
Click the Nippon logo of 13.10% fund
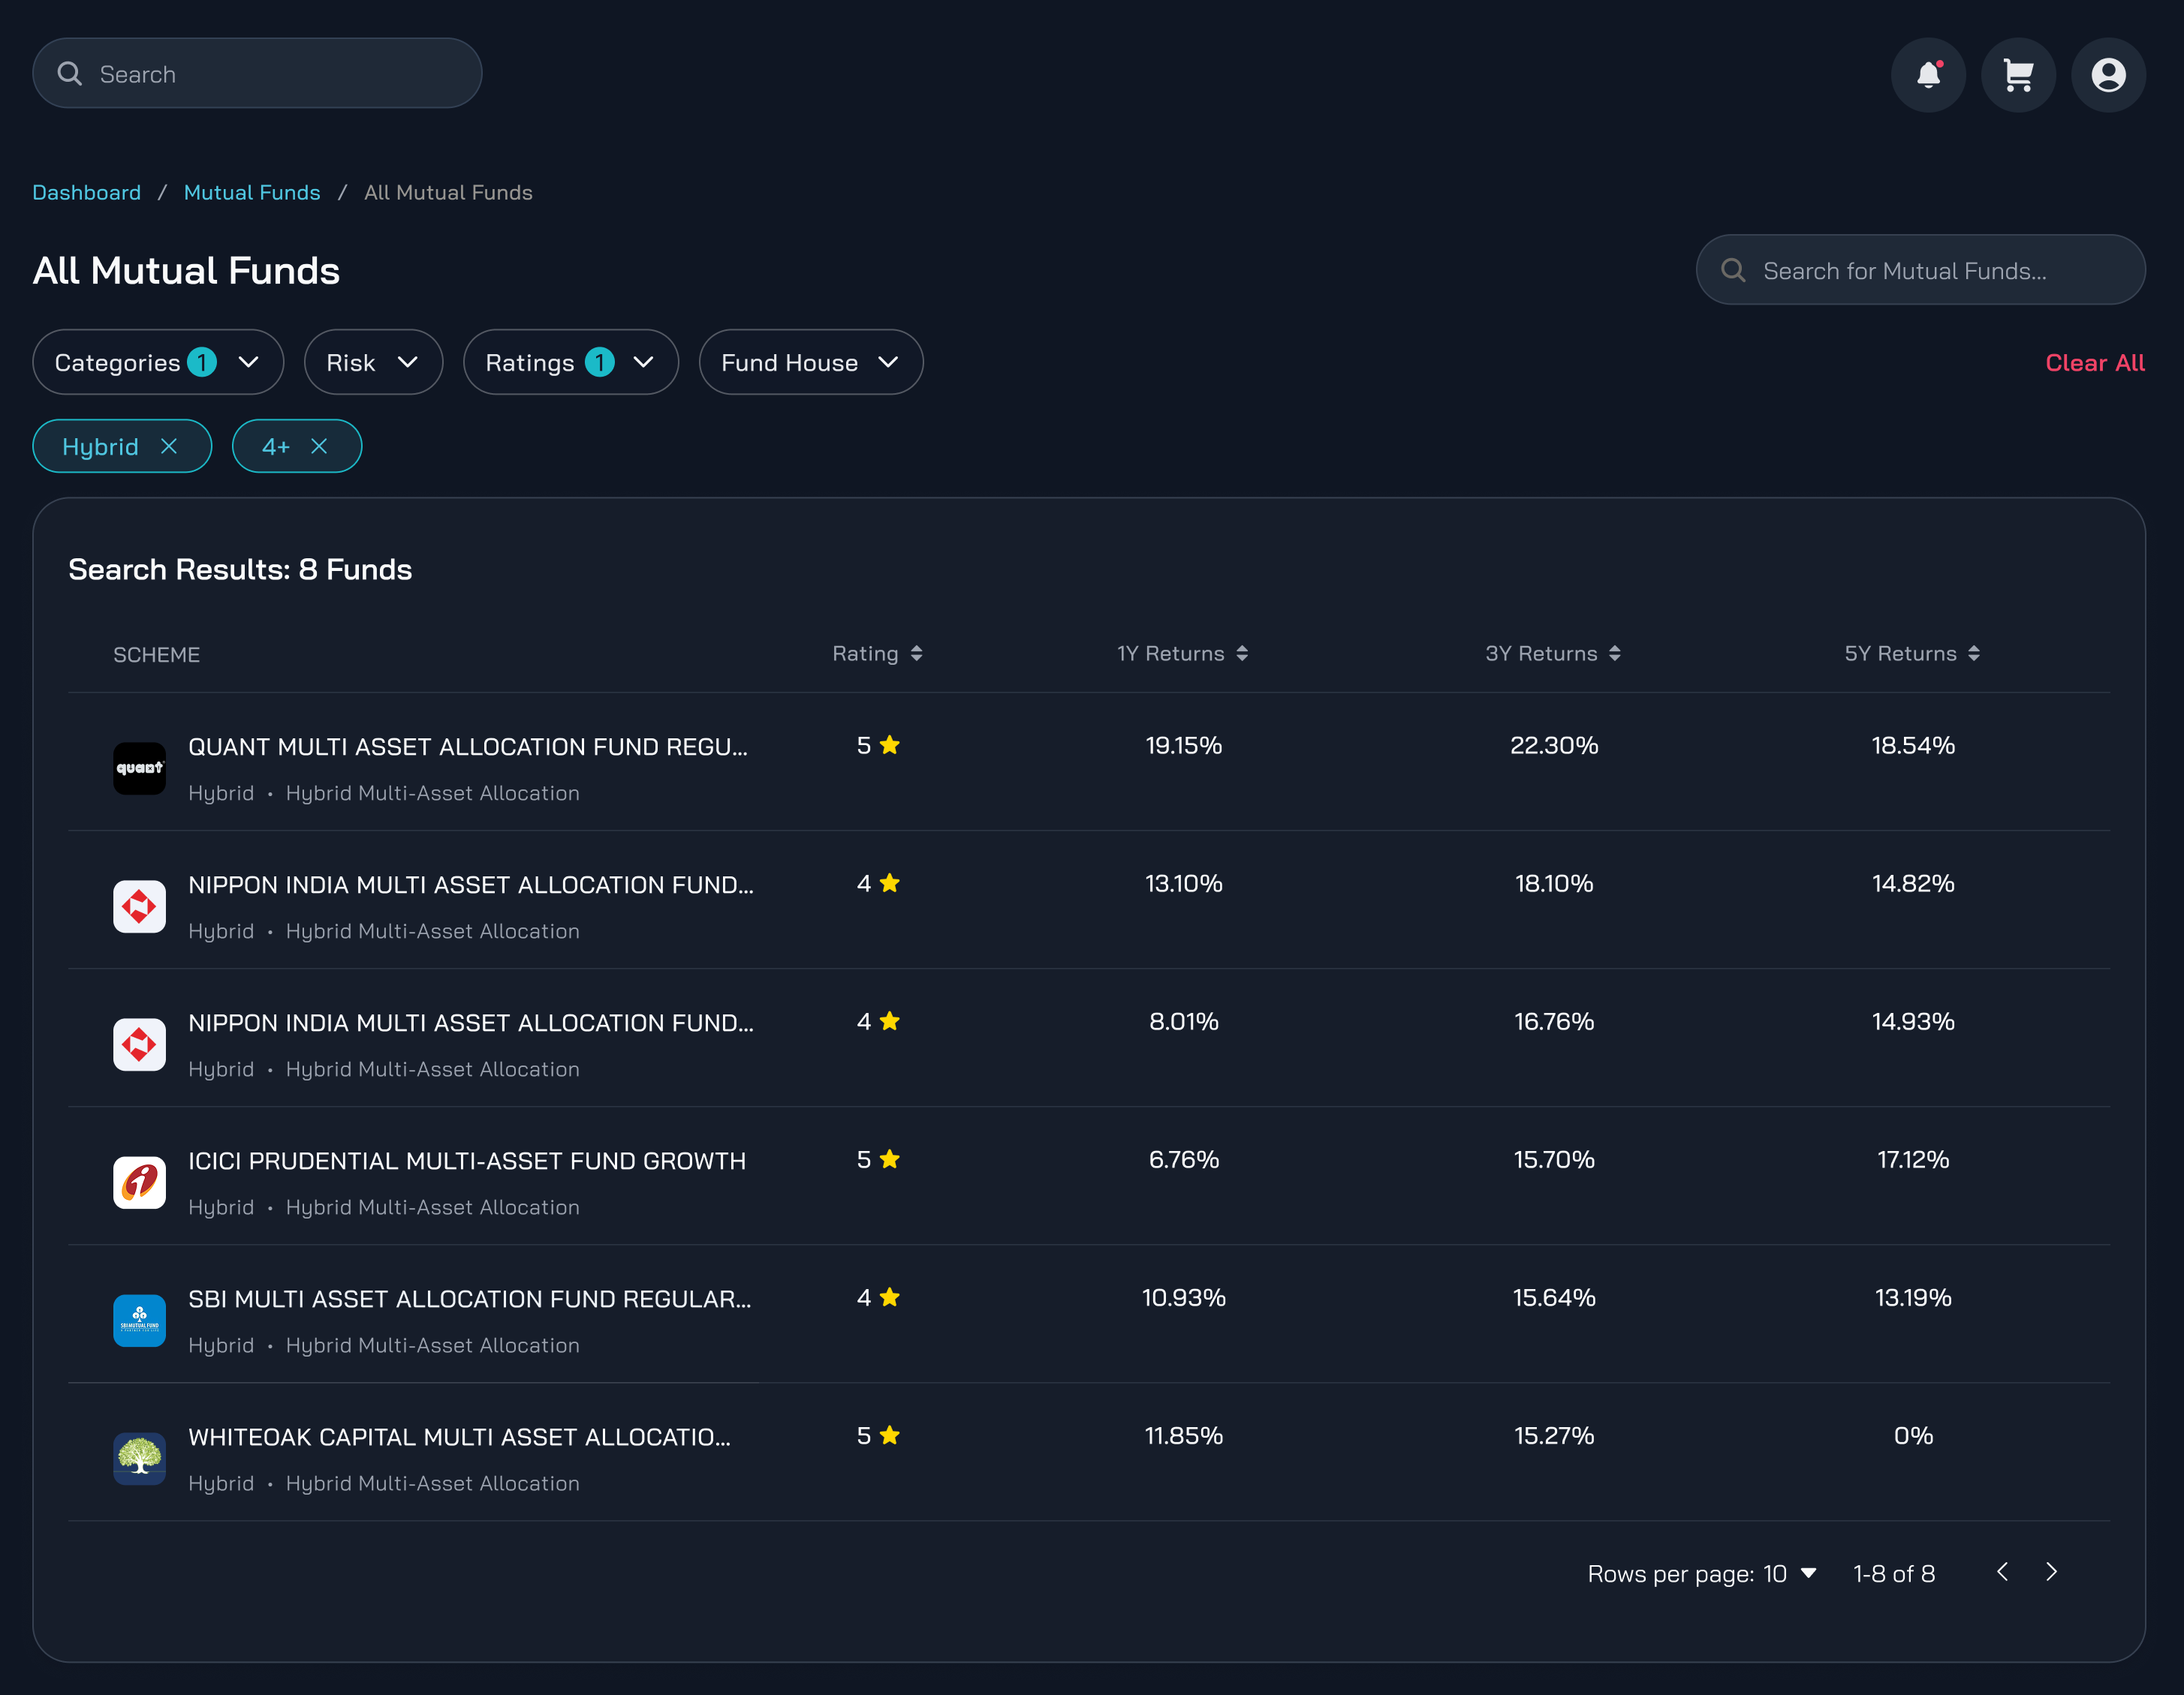click(139, 906)
